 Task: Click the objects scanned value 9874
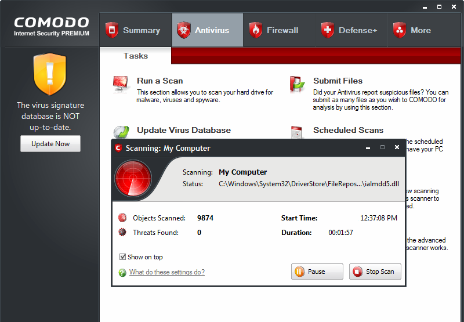(x=205, y=218)
